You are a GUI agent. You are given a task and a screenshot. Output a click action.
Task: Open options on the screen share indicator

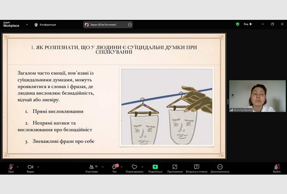(x=130, y=24)
